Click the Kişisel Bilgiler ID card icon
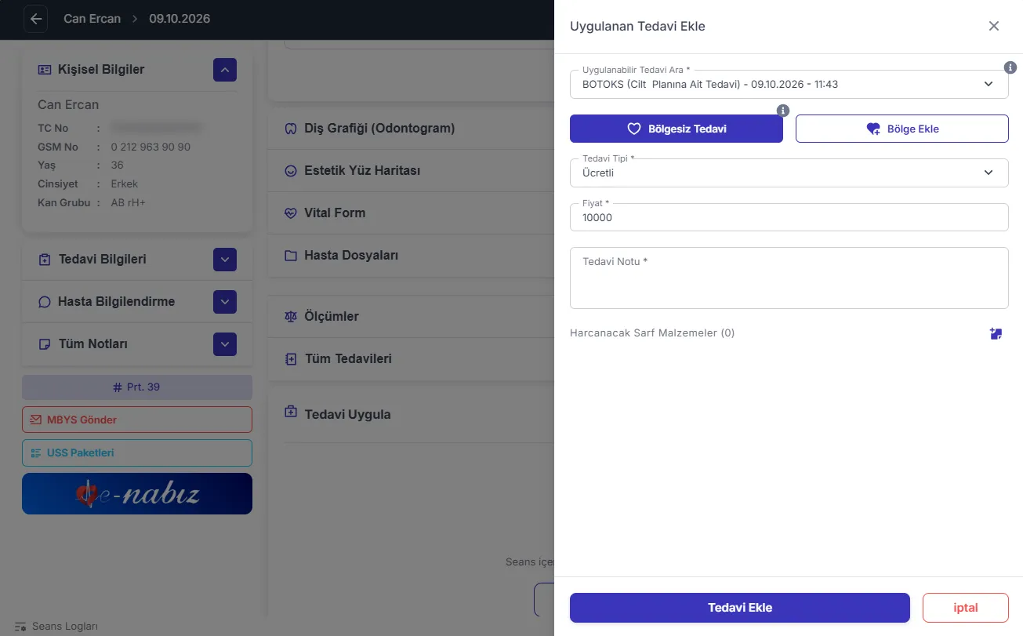The image size is (1023, 636). pyautogui.click(x=45, y=70)
